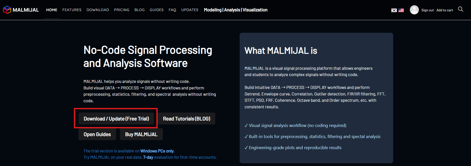The image size is (471, 166).
Task: Click the Detrend, Envelope curve, Correlation line
Action: [x=315, y=94]
